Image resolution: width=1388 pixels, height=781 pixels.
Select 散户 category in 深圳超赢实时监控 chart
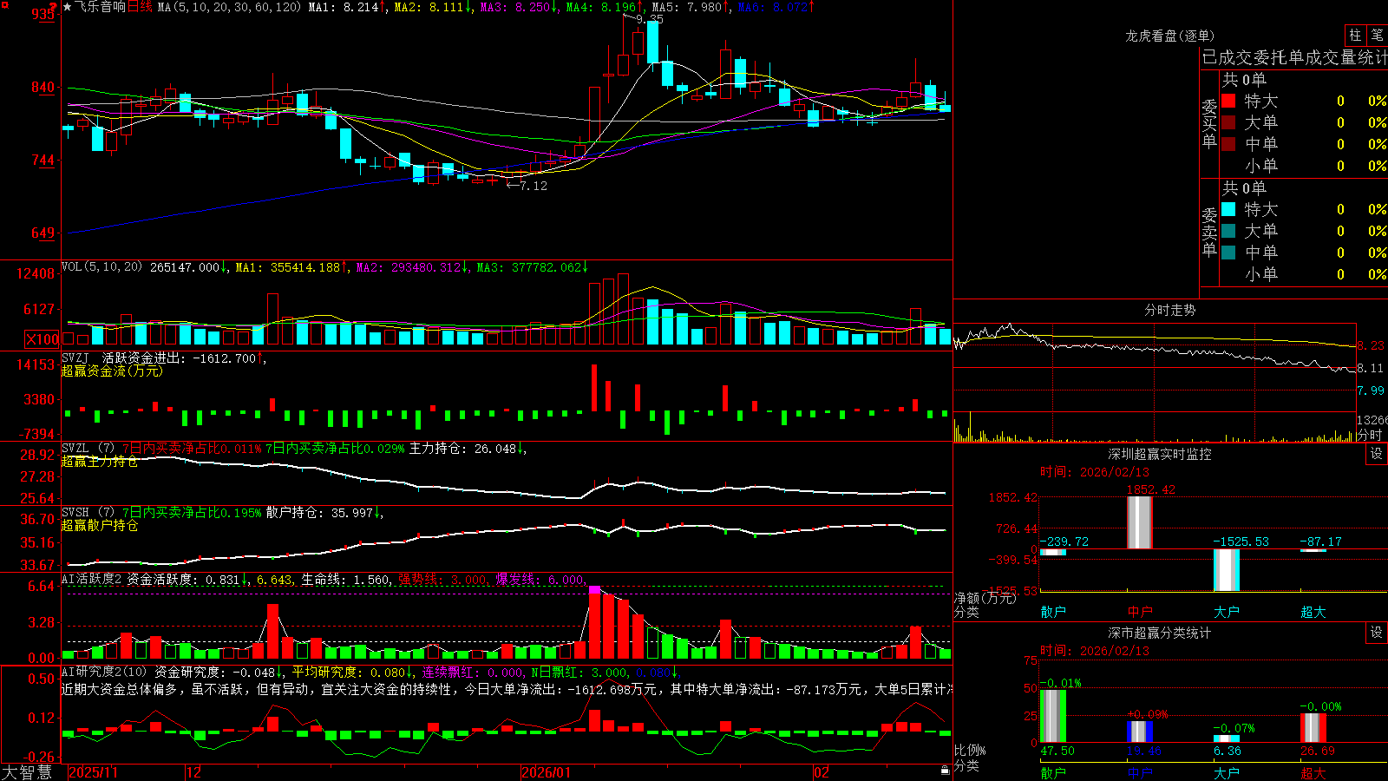pos(1053,612)
